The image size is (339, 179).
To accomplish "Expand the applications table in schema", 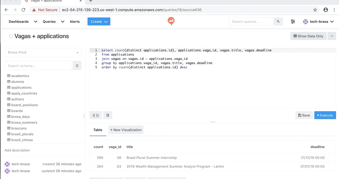I will point(21,87).
